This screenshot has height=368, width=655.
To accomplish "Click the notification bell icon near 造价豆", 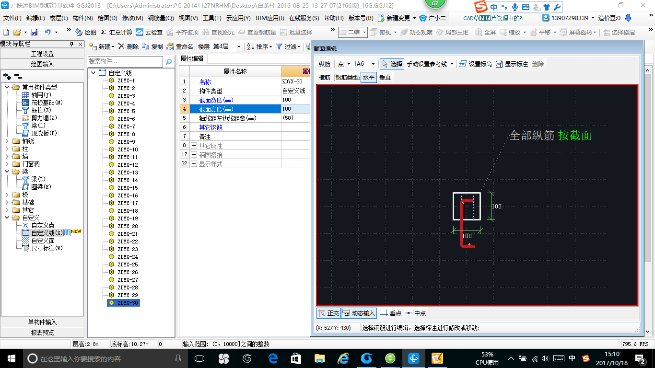I will (628, 18).
